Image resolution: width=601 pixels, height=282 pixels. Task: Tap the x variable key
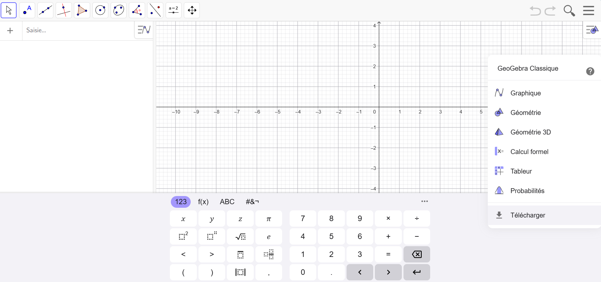183,219
